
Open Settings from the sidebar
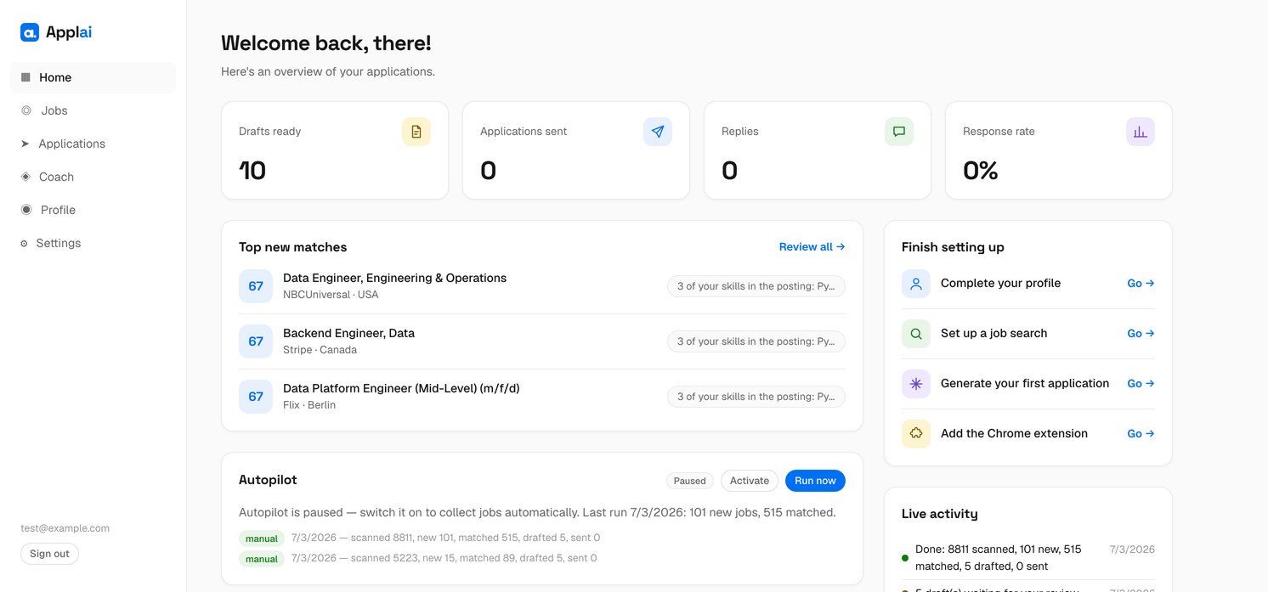click(x=93, y=243)
